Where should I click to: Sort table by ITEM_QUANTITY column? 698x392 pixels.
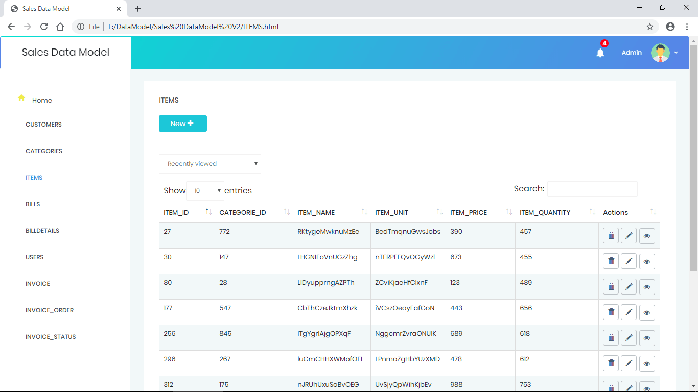(x=557, y=212)
